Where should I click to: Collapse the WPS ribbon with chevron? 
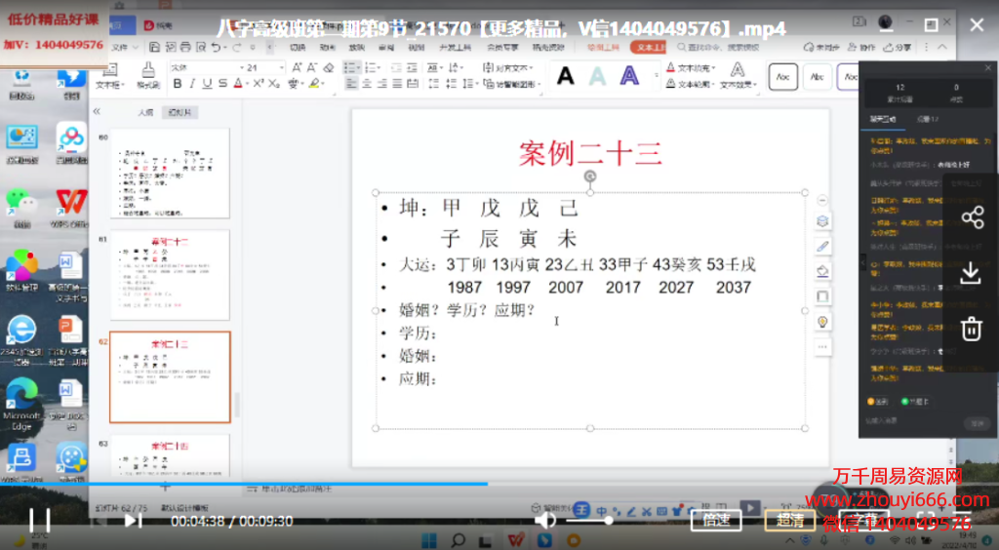pyautogui.click(x=942, y=47)
